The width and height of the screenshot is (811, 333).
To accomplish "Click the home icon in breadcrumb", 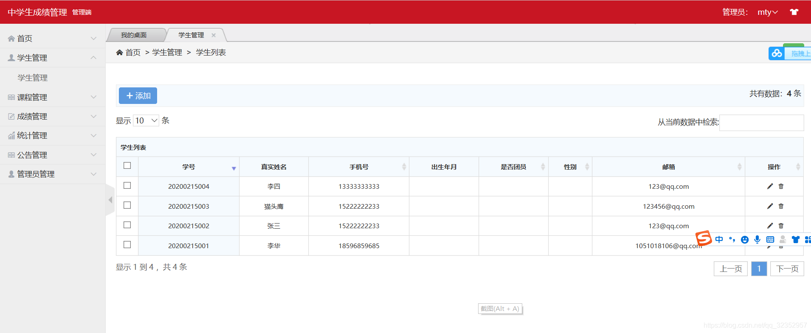I will (x=119, y=53).
